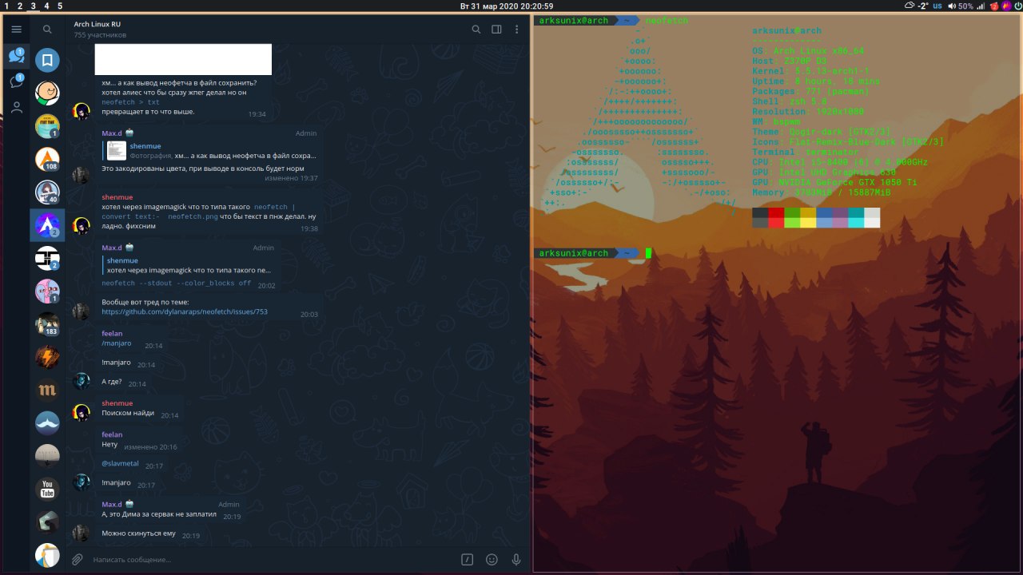
Task: Open the chat with 183 unread messages
Action: [47, 324]
